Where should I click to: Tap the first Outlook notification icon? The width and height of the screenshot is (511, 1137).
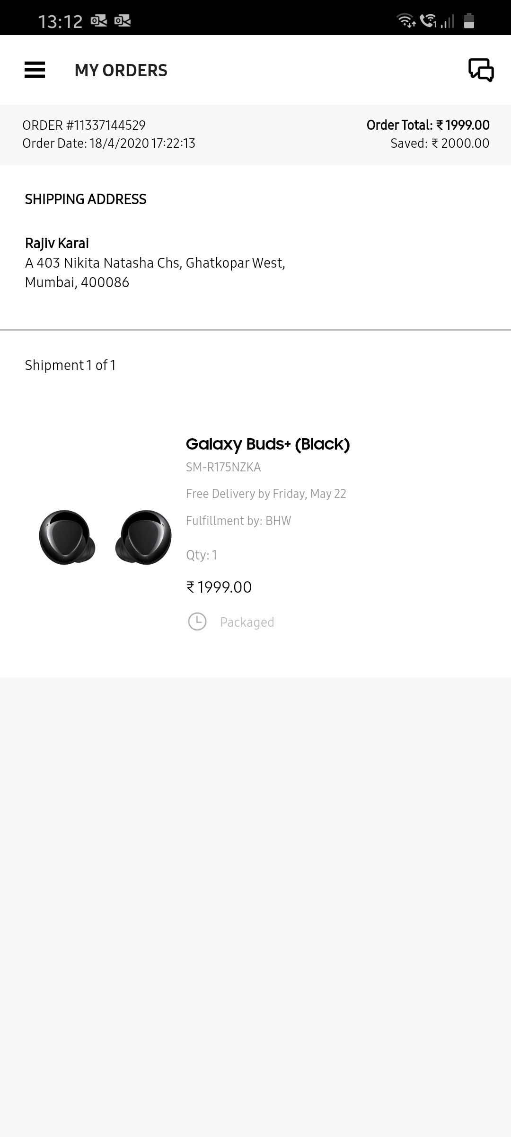[x=99, y=21]
